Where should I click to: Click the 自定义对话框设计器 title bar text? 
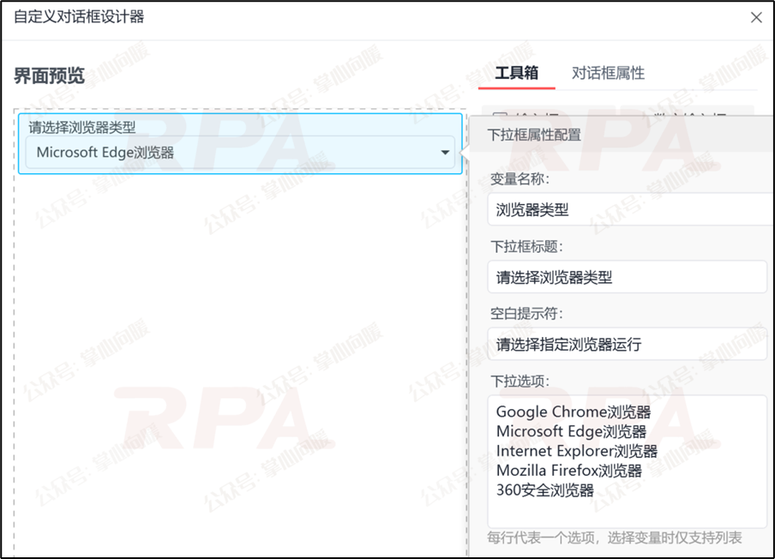coord(79,17)
